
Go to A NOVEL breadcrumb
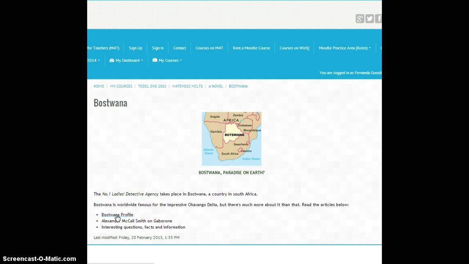[x=216, y=86]
